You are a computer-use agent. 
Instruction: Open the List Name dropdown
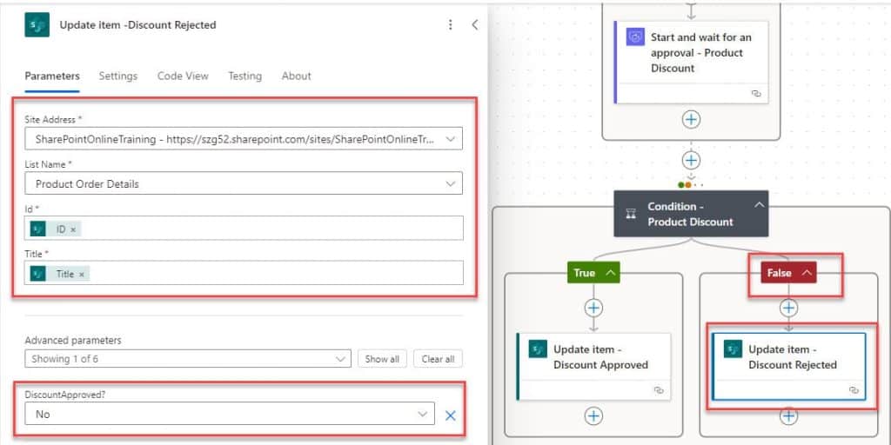click(x=244, y=184)
